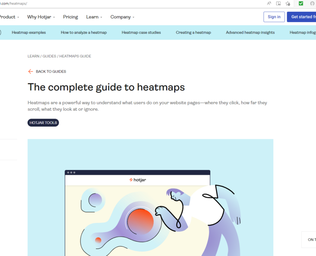
Task: Click the orange back arrow icon
Action: (x=30, y=71)
